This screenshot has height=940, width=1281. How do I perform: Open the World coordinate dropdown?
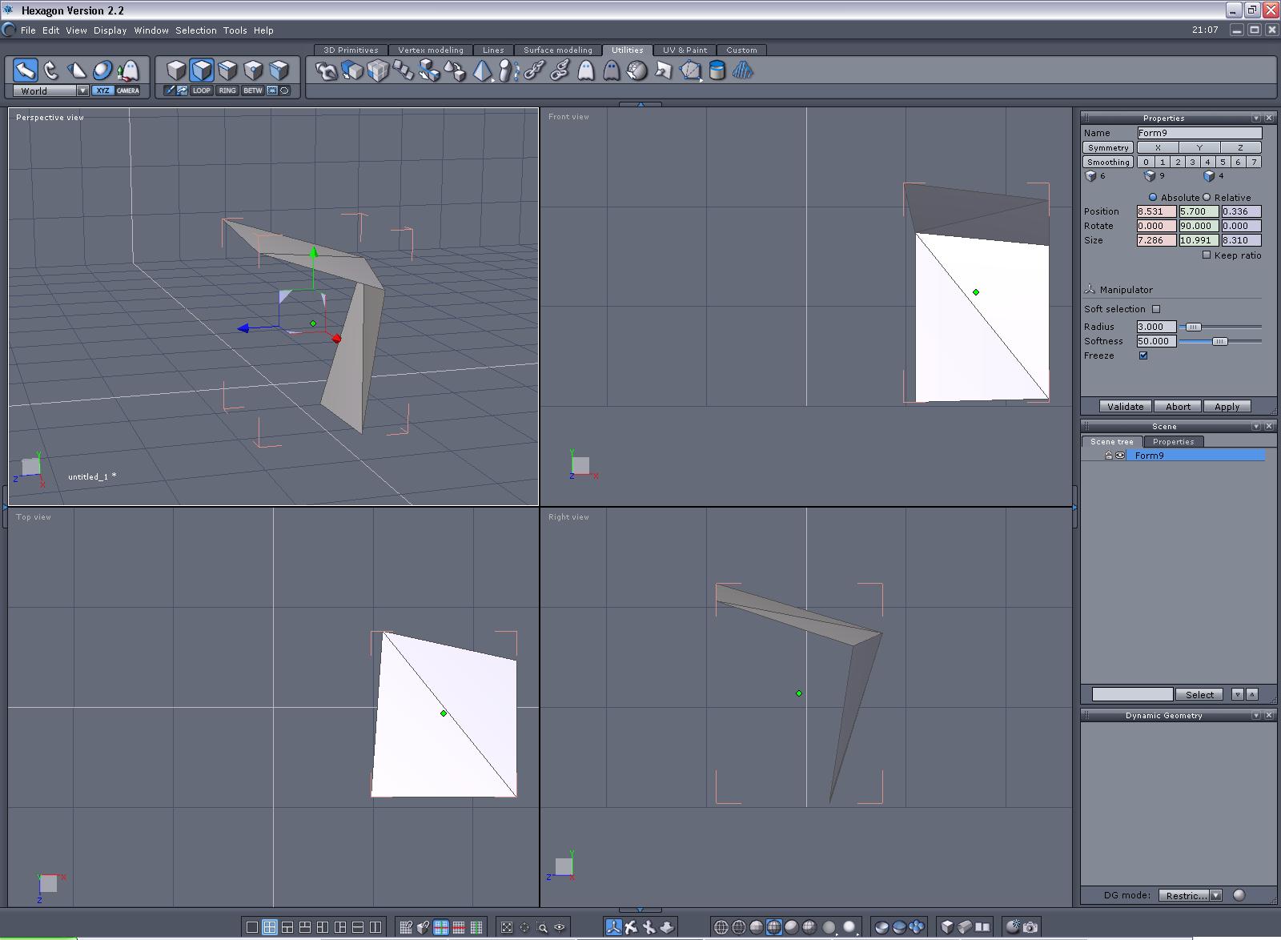tap(82, 91)
